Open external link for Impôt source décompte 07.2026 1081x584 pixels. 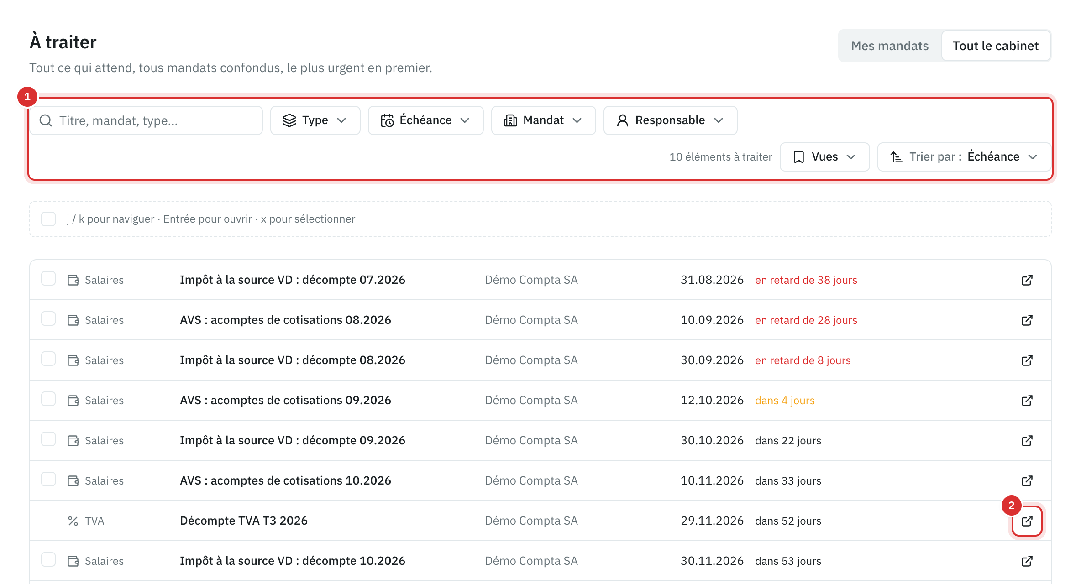pos(1027,280)
